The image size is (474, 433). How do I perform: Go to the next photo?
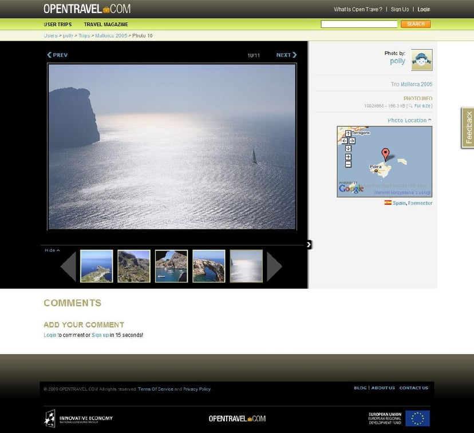coord(286,55)
